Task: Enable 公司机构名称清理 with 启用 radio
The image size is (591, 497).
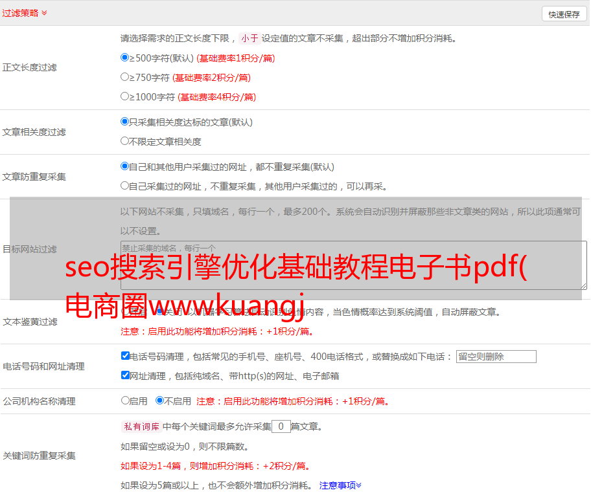Action: pyautogui.click(x=125, y=400)
